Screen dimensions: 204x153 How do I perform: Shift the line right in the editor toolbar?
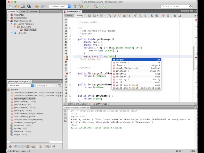click(x=157, y=16)
